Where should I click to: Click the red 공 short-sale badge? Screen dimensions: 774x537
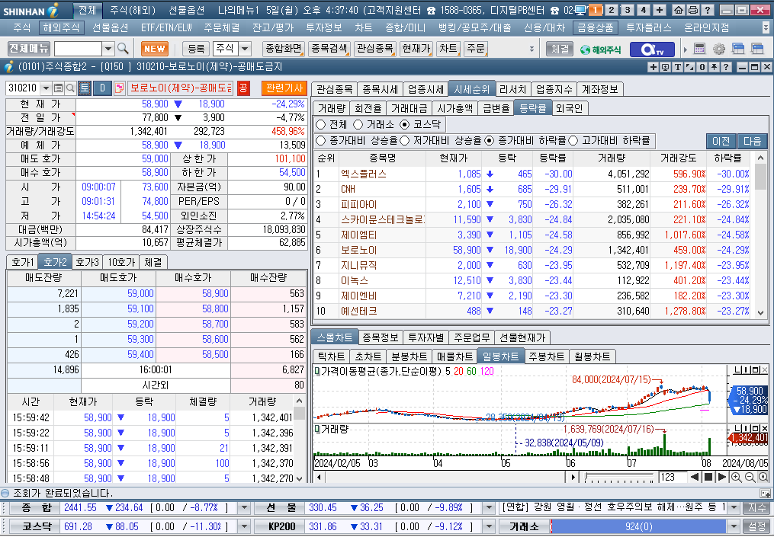point(242,88)
